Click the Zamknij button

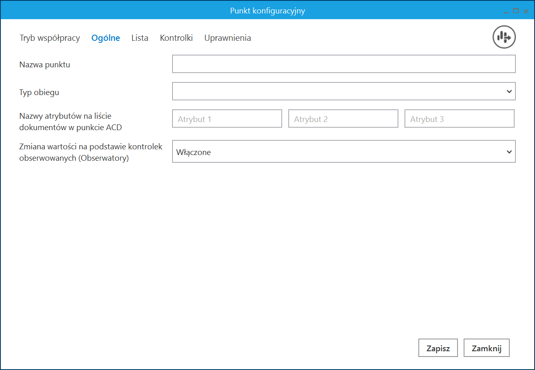click(x=486, y=348)
